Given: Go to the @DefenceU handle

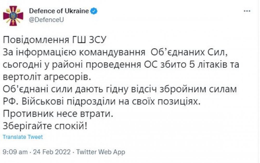Looking at the screenshot, I should (47, 20).
